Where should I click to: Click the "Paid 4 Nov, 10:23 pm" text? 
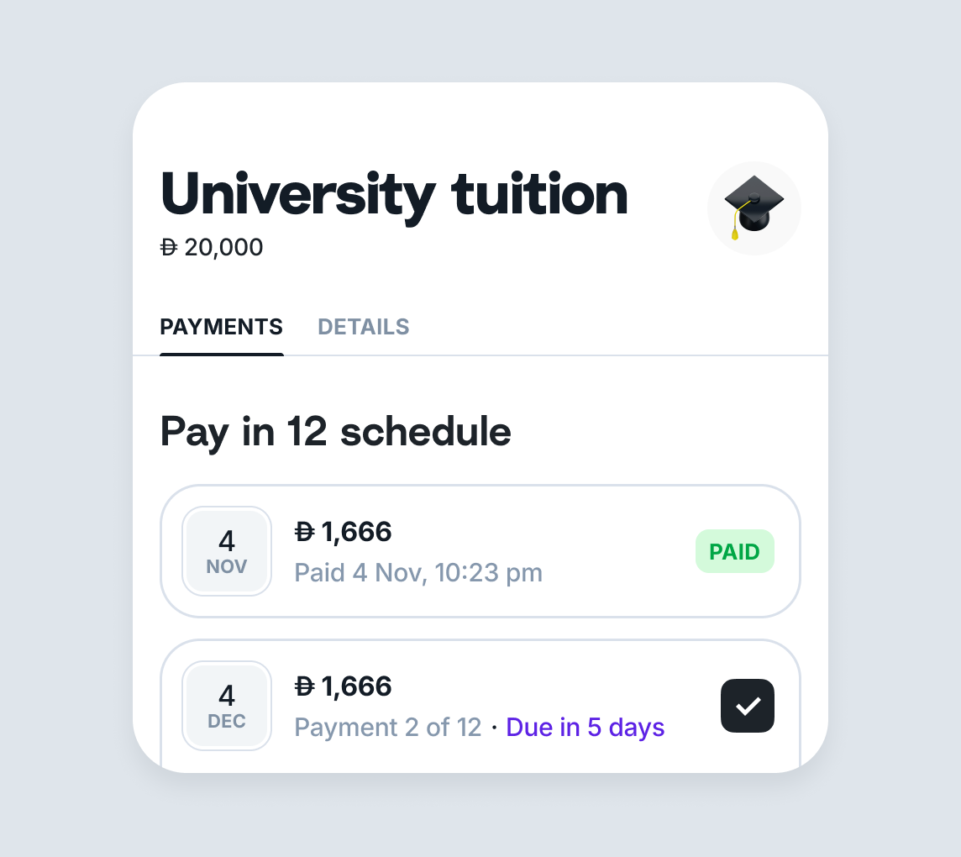coord(418,573)
